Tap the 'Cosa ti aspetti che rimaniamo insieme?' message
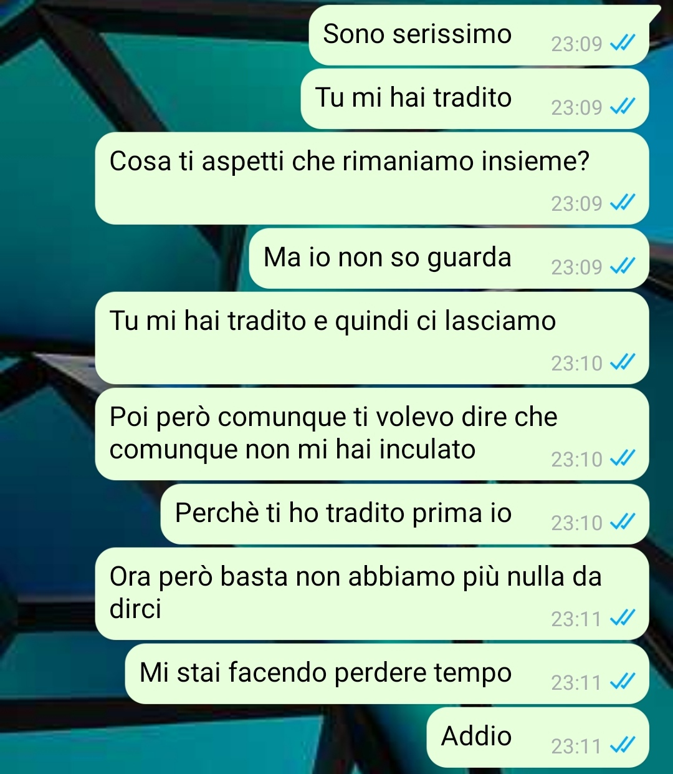Image resolution: width=673 pixels, height=774 pixels. 372,178
